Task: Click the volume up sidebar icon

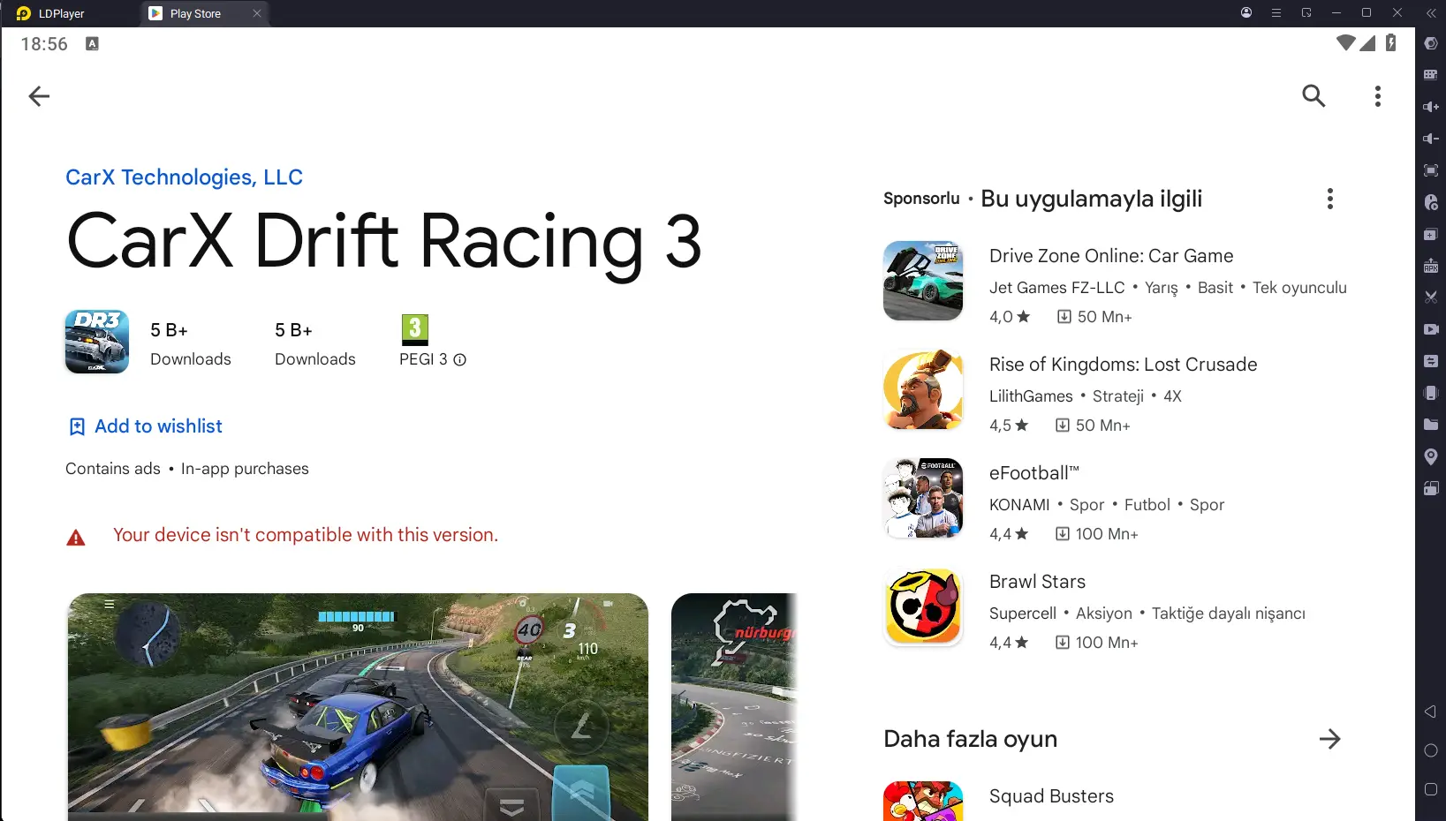Action: tap(1431, 107)
